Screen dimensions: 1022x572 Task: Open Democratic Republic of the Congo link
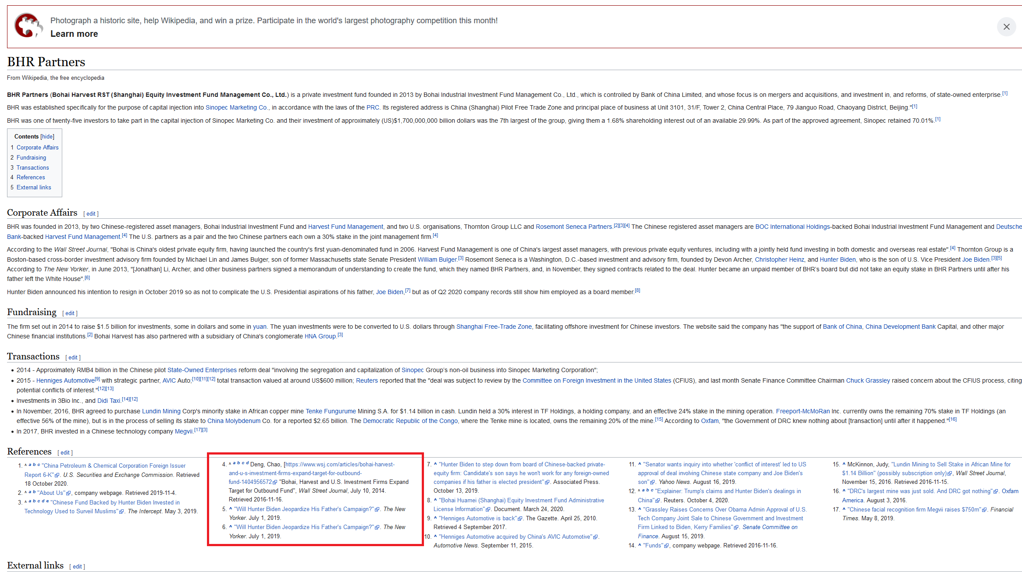coord(410,421)
